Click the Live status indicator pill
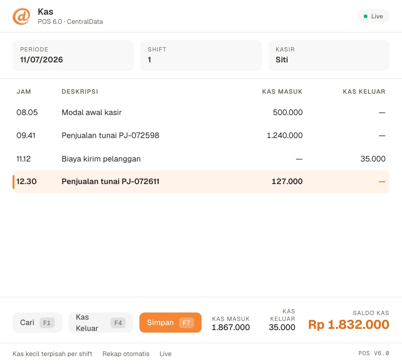The image size is (402, 364). pyautogui.click(x=373, y=16)
